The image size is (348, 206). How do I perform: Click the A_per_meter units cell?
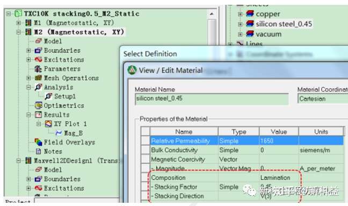pos(321,168)
